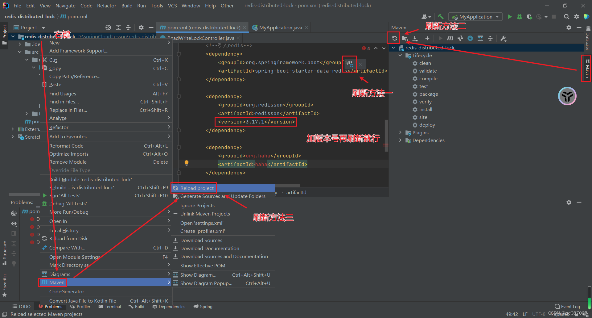This screenshot has width=592, height=318.
Task: Run with Coverage shield icon
Action: pos(529,17)
